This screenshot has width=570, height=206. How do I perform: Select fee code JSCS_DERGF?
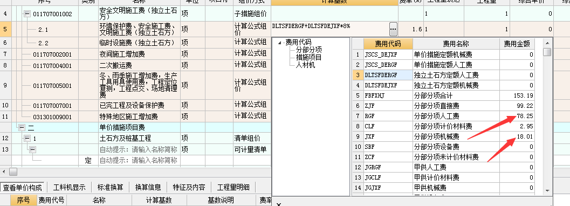[388, 65]
